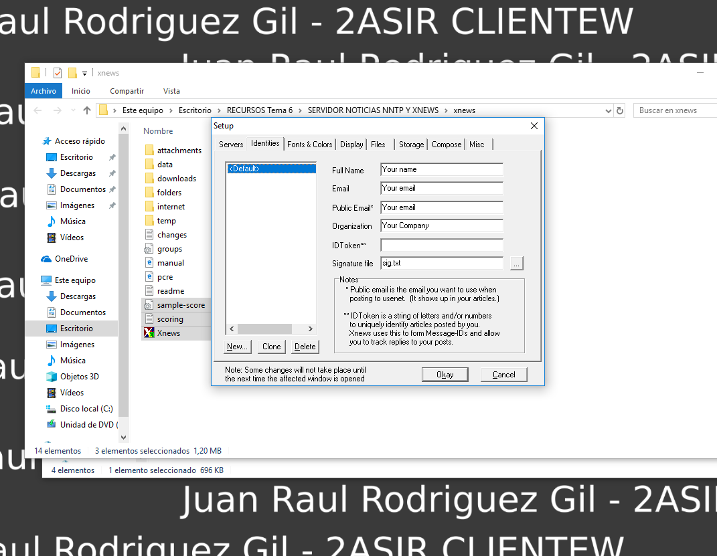The image size is (717, 556).
Task: Click the New... identity button
Action: click(x=237, y=347)
